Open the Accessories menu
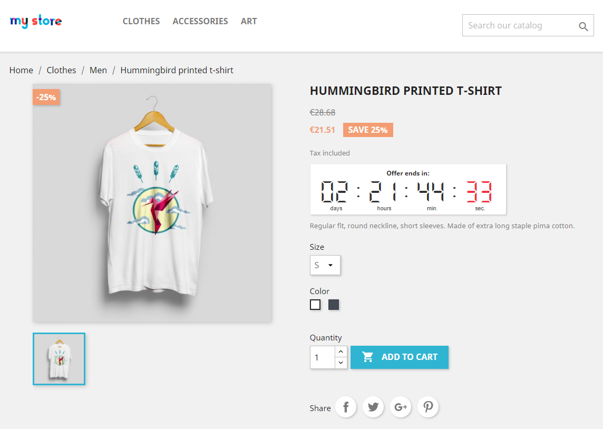603x429 pixels. 200,21
